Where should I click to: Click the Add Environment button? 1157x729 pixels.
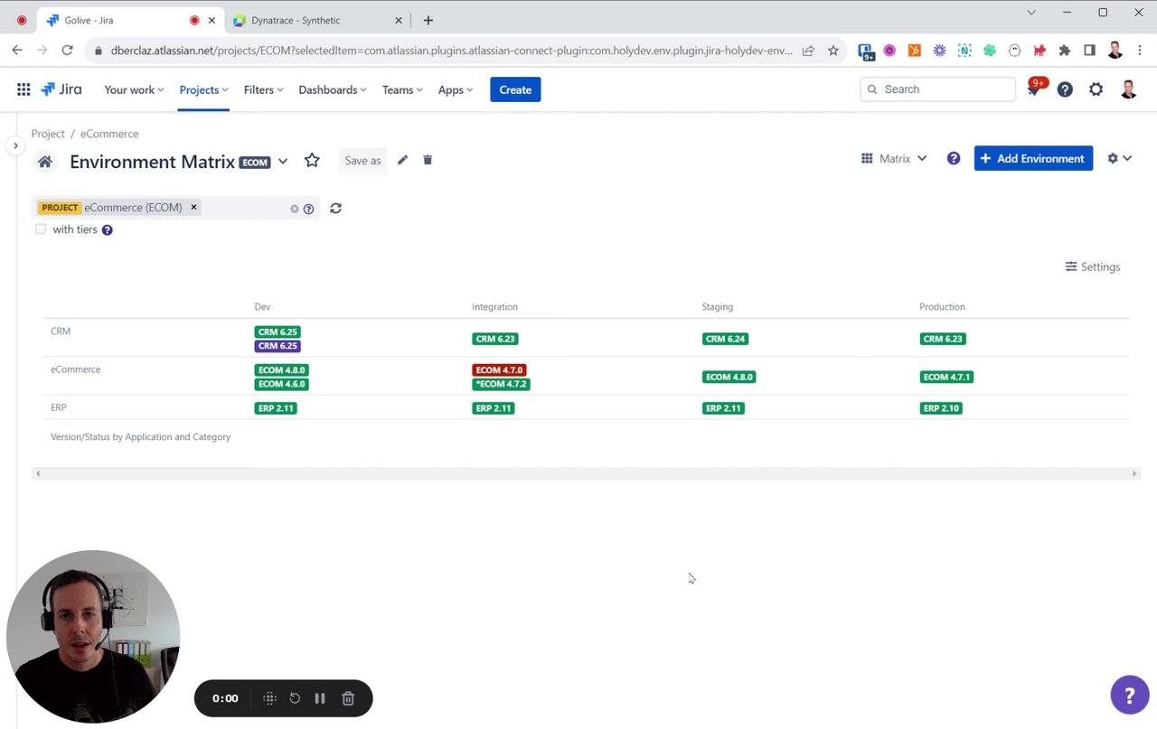pos(1033,158)
